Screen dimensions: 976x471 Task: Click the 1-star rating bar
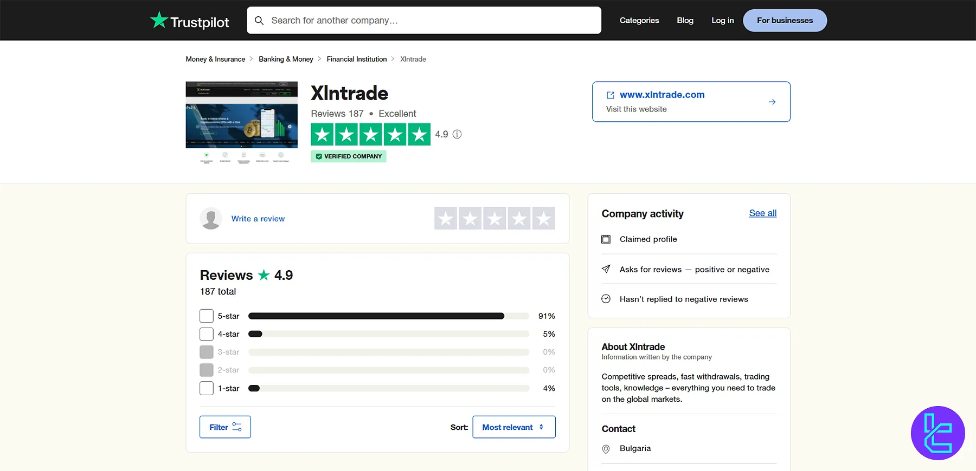[x=389, y=388]
